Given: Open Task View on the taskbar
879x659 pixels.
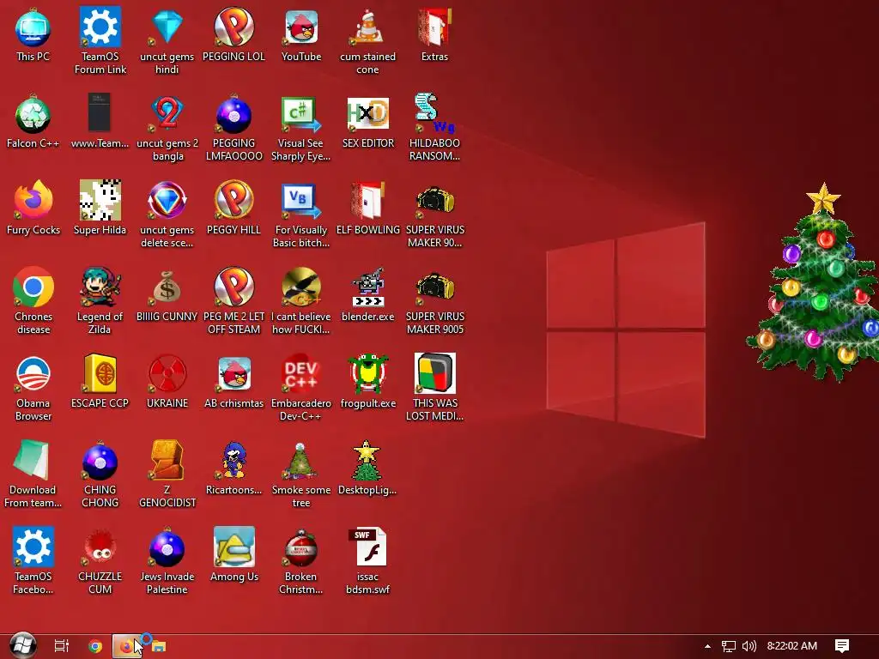Looking at the screenshot, I should [x=62, y=646].
